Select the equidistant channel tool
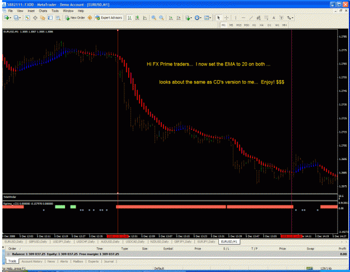Viewport: 350px width, 272px height. click(x=259, y=17)
